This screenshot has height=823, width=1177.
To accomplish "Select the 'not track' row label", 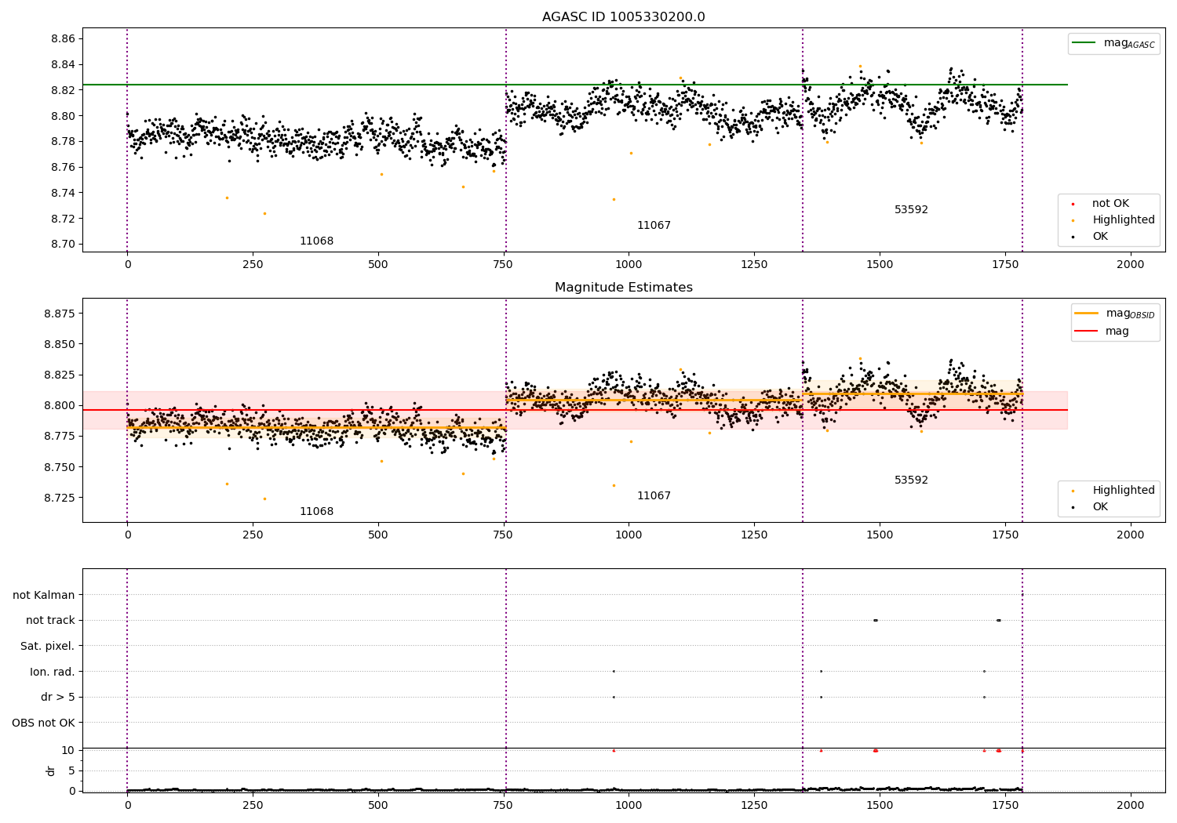I will 50,621.
